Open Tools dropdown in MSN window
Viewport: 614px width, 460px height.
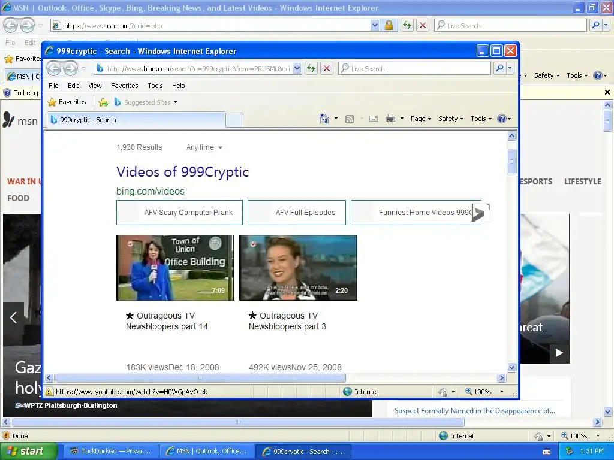(577, 75)
